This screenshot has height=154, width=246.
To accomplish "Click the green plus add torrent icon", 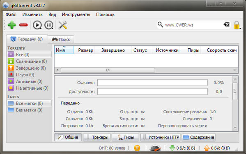I will [x=12, y=25].
